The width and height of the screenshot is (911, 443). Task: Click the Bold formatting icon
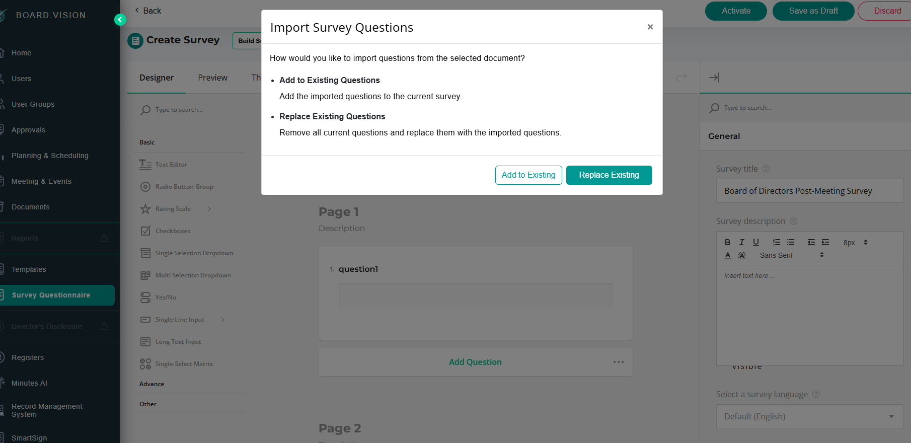(x=727, y=242)
